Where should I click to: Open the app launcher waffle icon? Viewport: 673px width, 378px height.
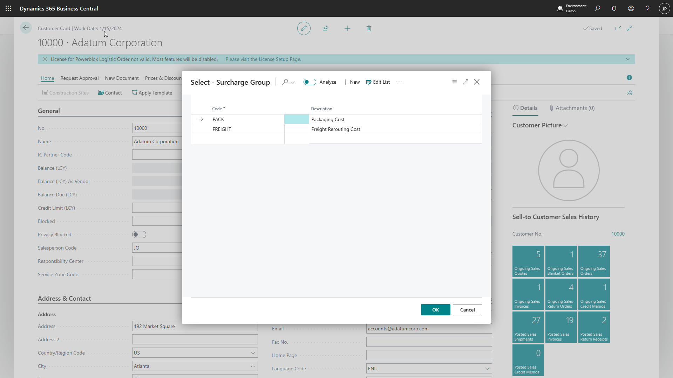pos(8,8)
